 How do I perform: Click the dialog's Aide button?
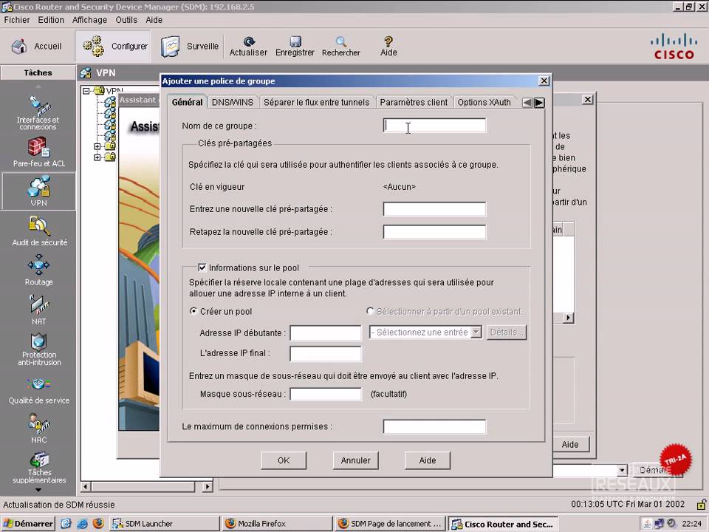pos(428,460)
